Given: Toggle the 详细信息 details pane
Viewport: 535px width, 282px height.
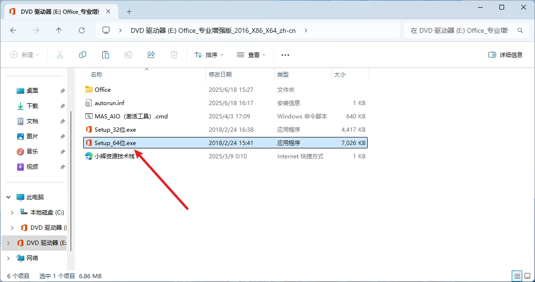Looking at the screenshot, I should (x=506, y=55).
